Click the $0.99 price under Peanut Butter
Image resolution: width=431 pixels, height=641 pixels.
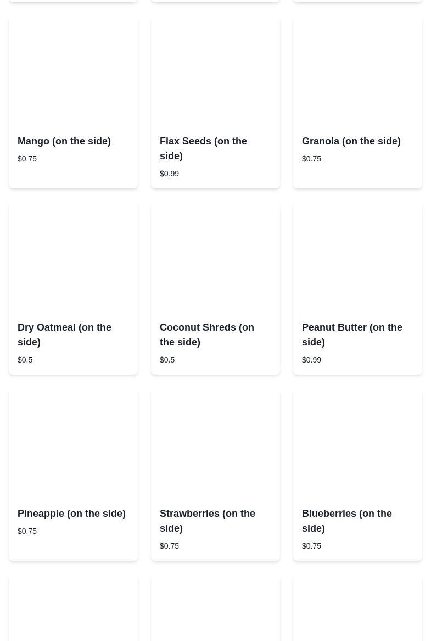pyautogui.click(x=311, y=360)
